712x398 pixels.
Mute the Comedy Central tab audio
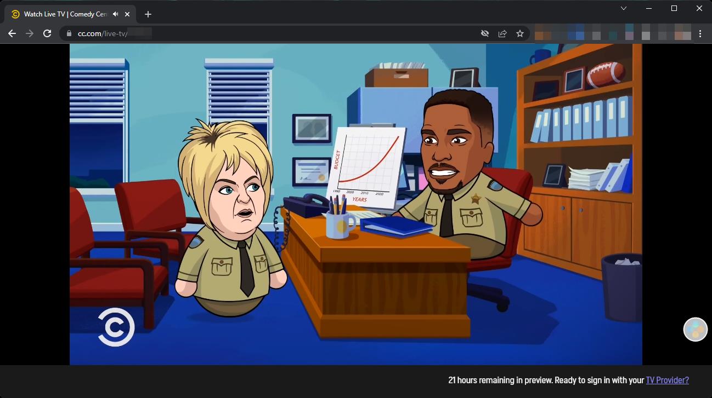point(116,14)
